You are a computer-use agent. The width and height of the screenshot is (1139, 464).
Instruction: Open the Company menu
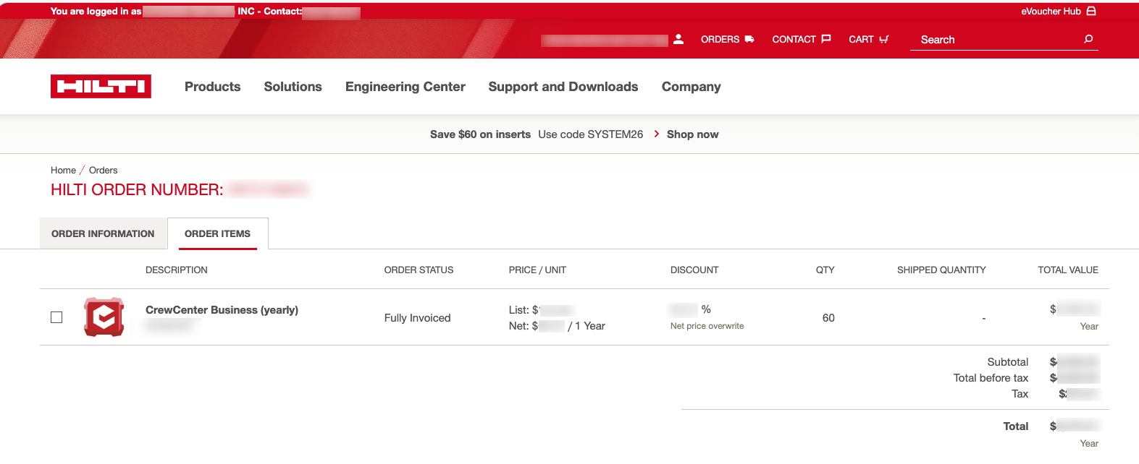click(692, 87)
